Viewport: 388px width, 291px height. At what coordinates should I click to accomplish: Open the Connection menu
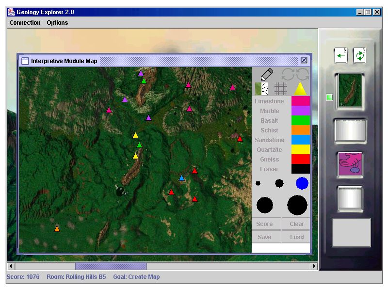coord(25,23)
